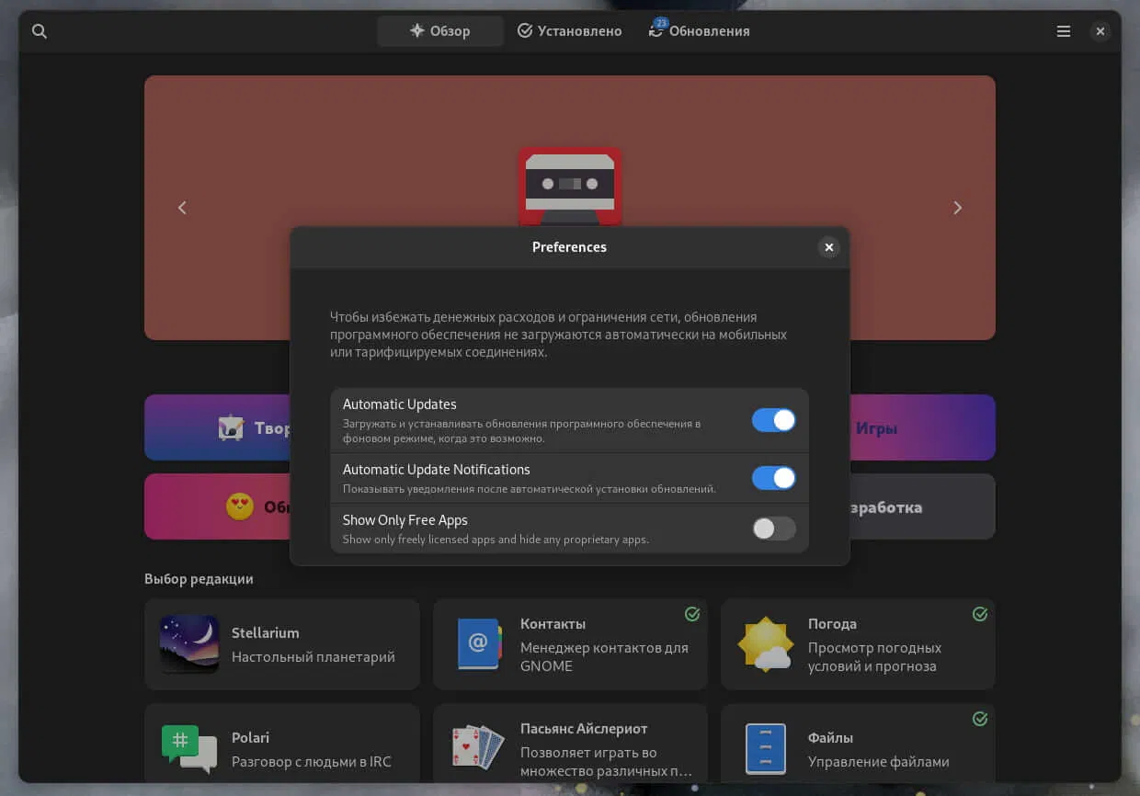Viewport: 1140px width, 796px height.
Task: Disable the Automatic Updates switch
Action: tap(774, 420)
